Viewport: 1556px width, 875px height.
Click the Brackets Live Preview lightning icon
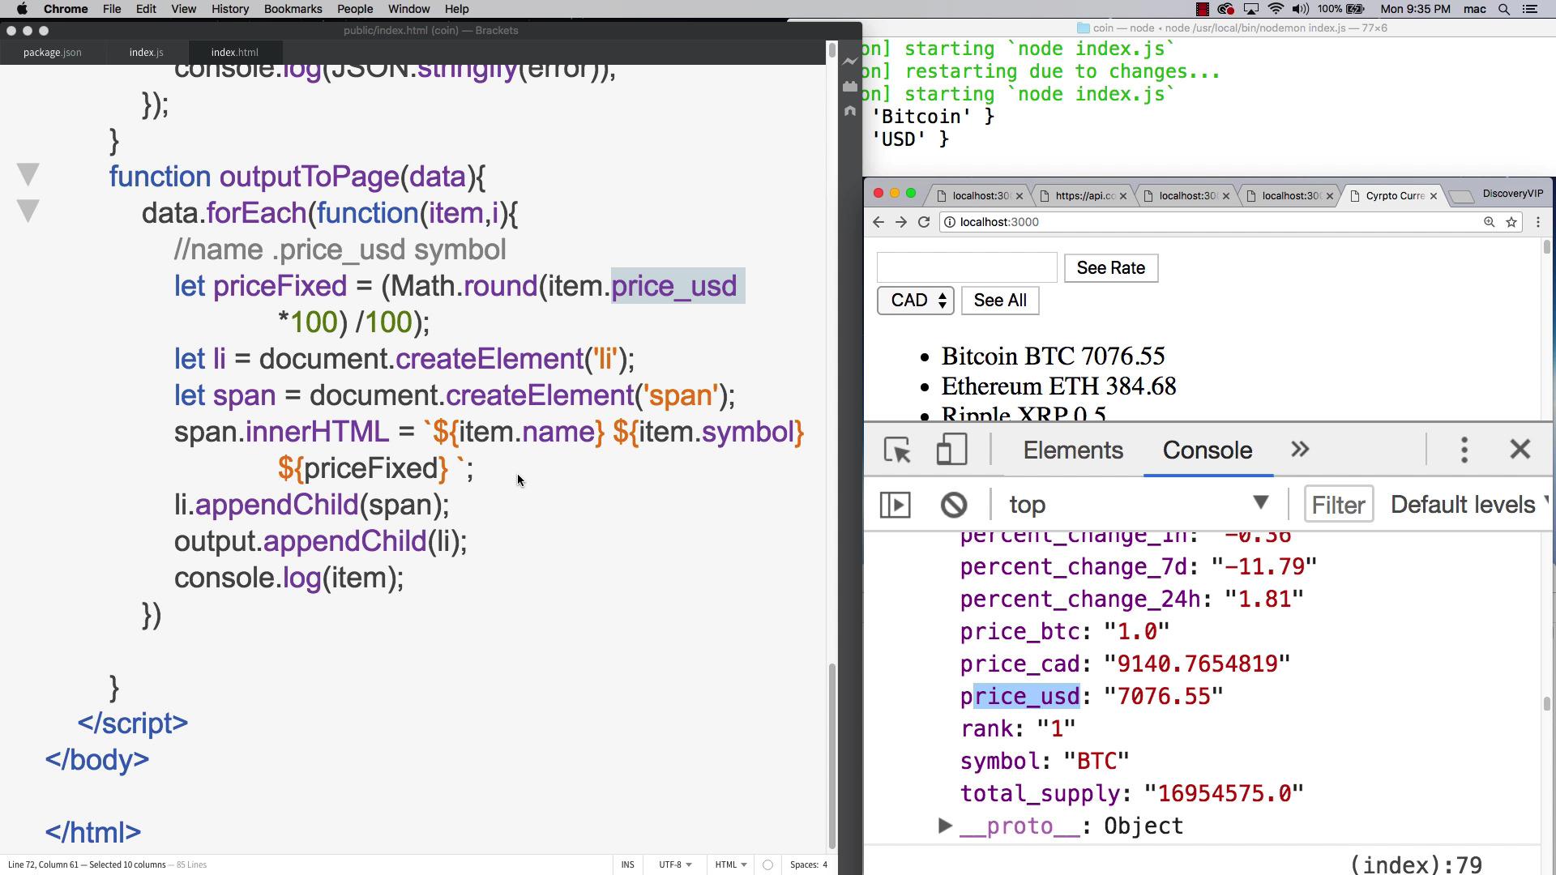(x=850, y=61)
